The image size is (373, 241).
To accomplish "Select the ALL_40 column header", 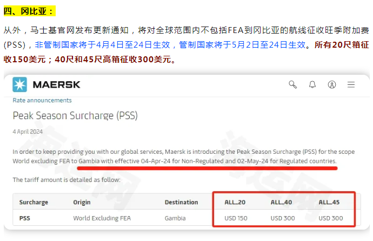I will 281,202.
